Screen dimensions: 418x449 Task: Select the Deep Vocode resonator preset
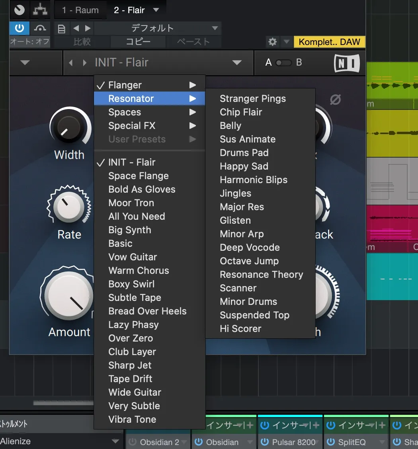(250, 248)
